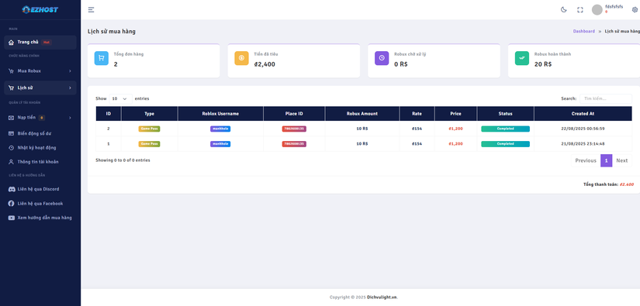The image size is (640, 306).
Task: Open the user avatar profile
Action: click(597, 10)
